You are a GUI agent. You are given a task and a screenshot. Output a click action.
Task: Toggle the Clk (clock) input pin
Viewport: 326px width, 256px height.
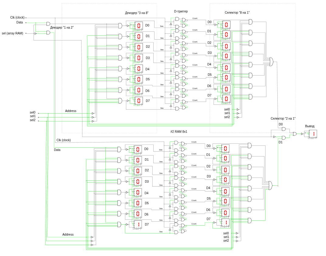(26, 17)
